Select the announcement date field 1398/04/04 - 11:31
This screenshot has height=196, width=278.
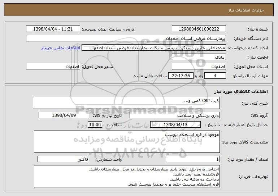pos(53,29)
